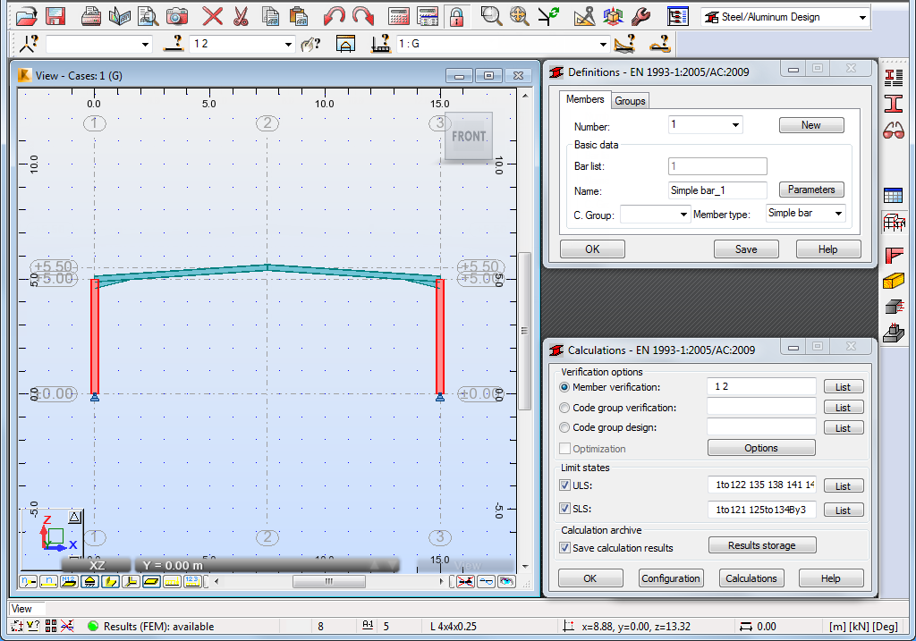The image size is (916, 641).
Task: Click the Bar list input field
Action: [717, 166]
